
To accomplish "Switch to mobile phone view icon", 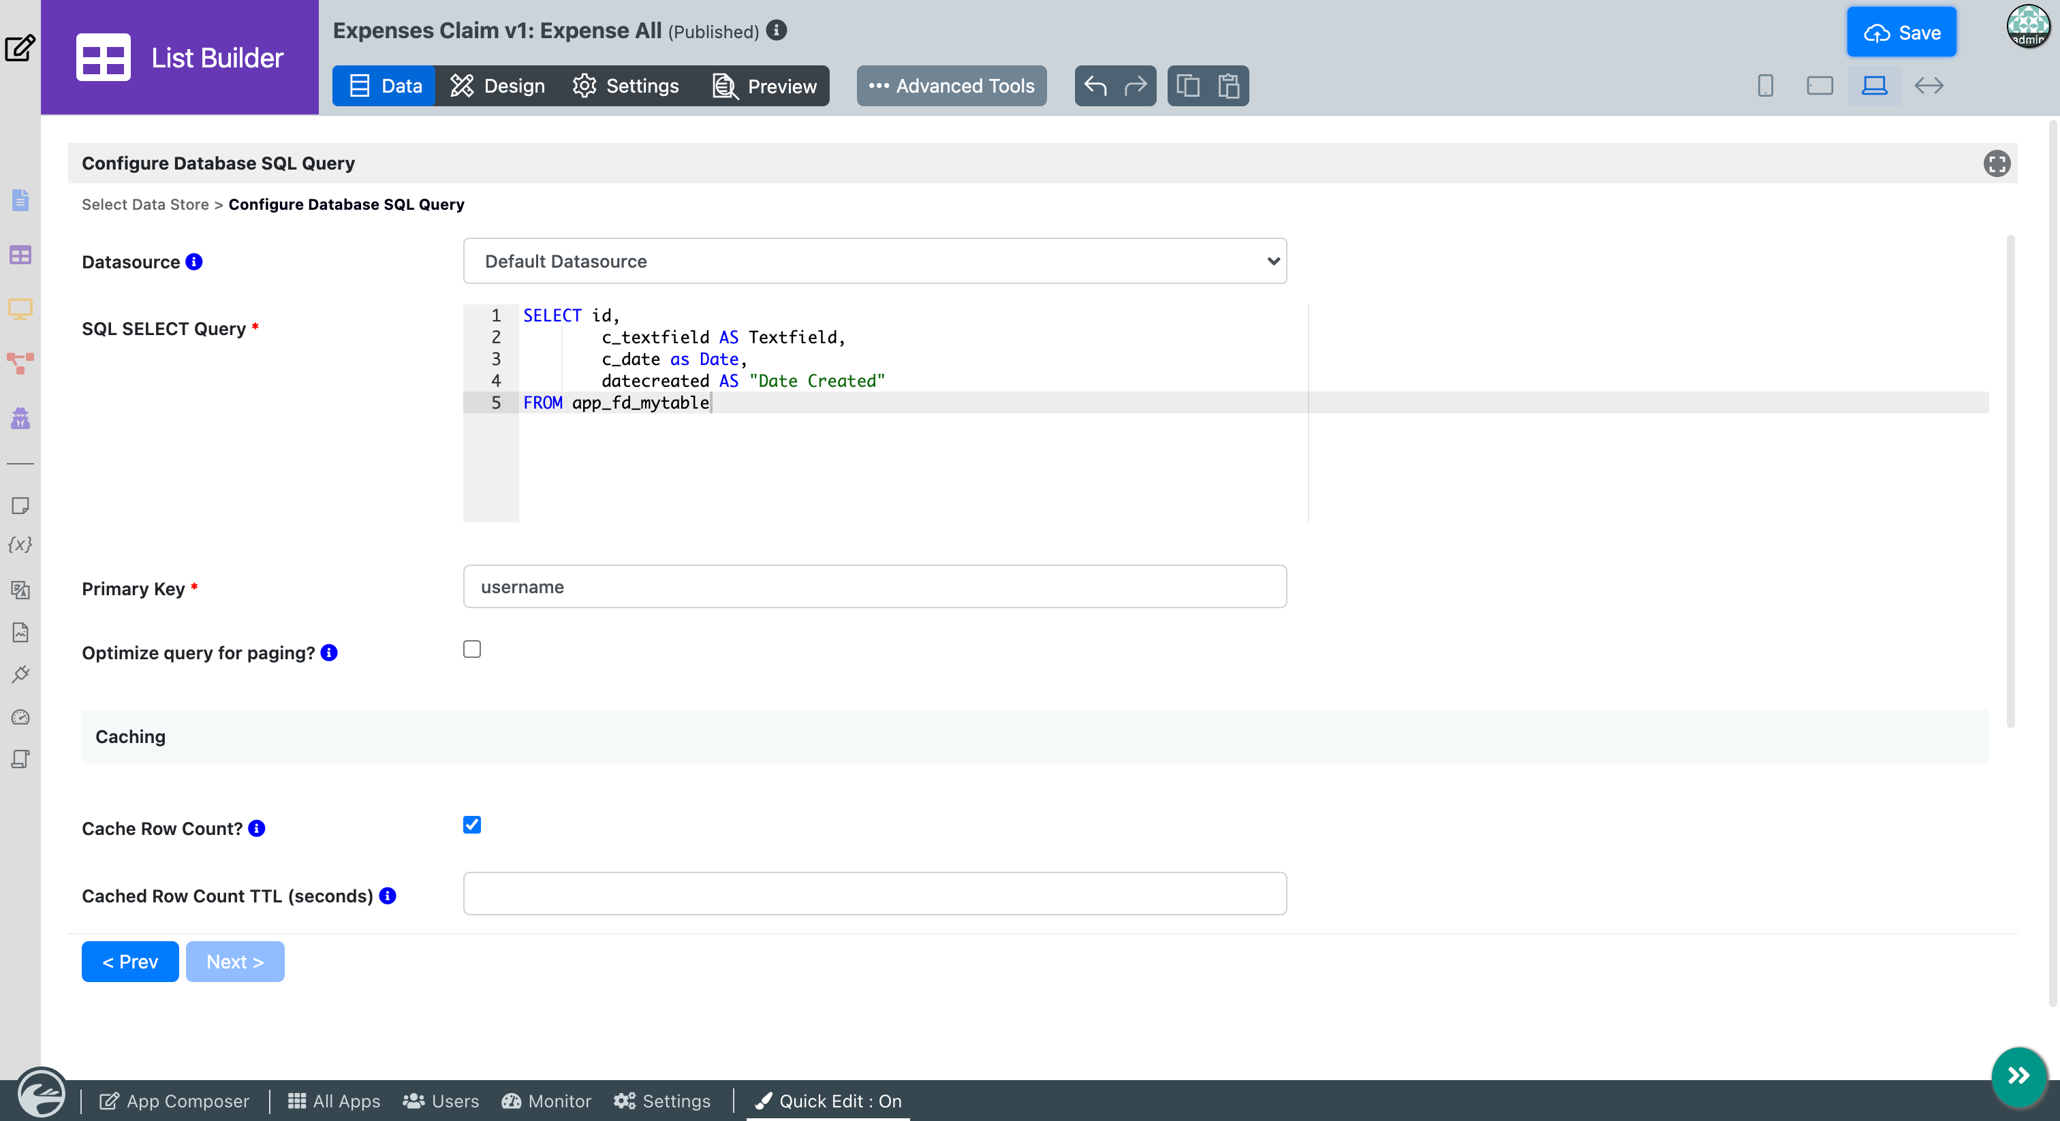I will pos(1765,86).
